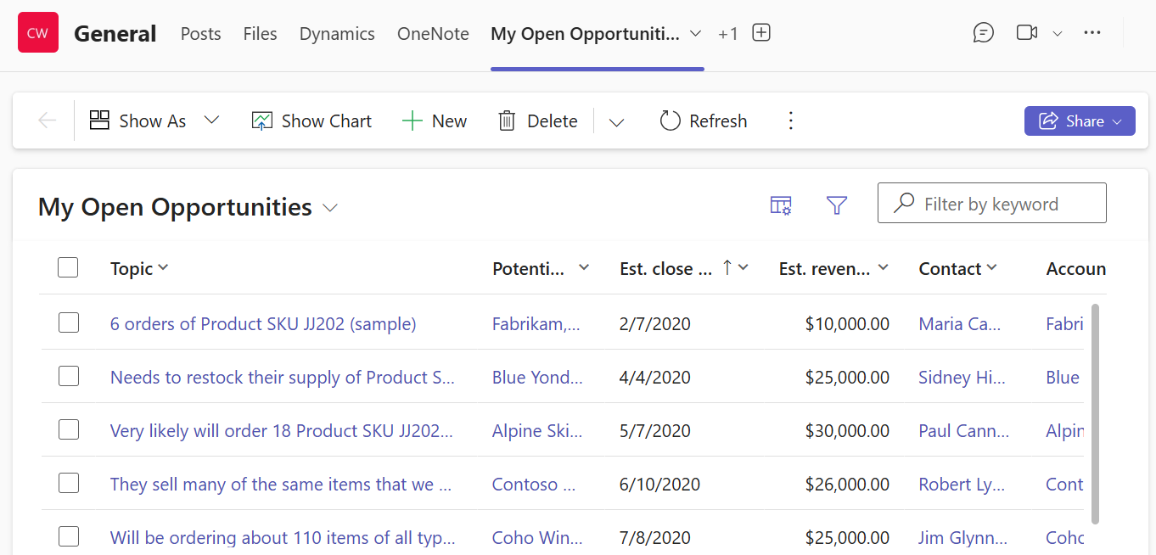Create a record with the New button
The image size is (1156, 555).
[435, 121]
